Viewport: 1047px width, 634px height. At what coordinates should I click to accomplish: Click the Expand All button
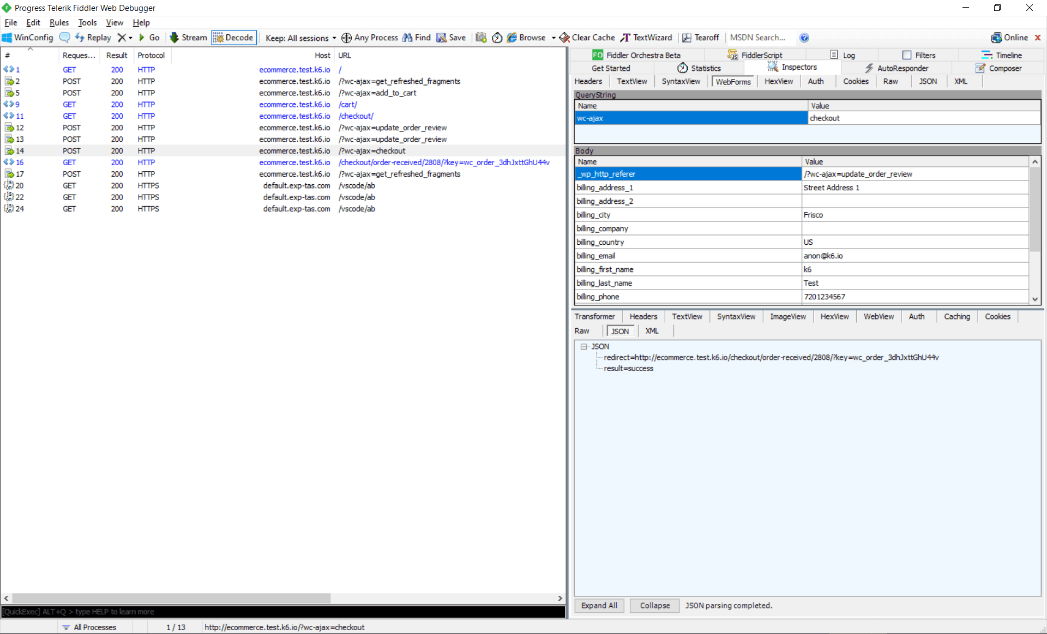(x=598, y=605)
